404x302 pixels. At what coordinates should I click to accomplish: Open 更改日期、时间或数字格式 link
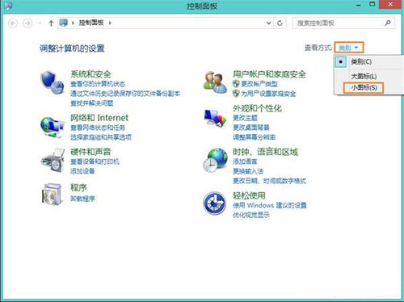coord(270,181)
